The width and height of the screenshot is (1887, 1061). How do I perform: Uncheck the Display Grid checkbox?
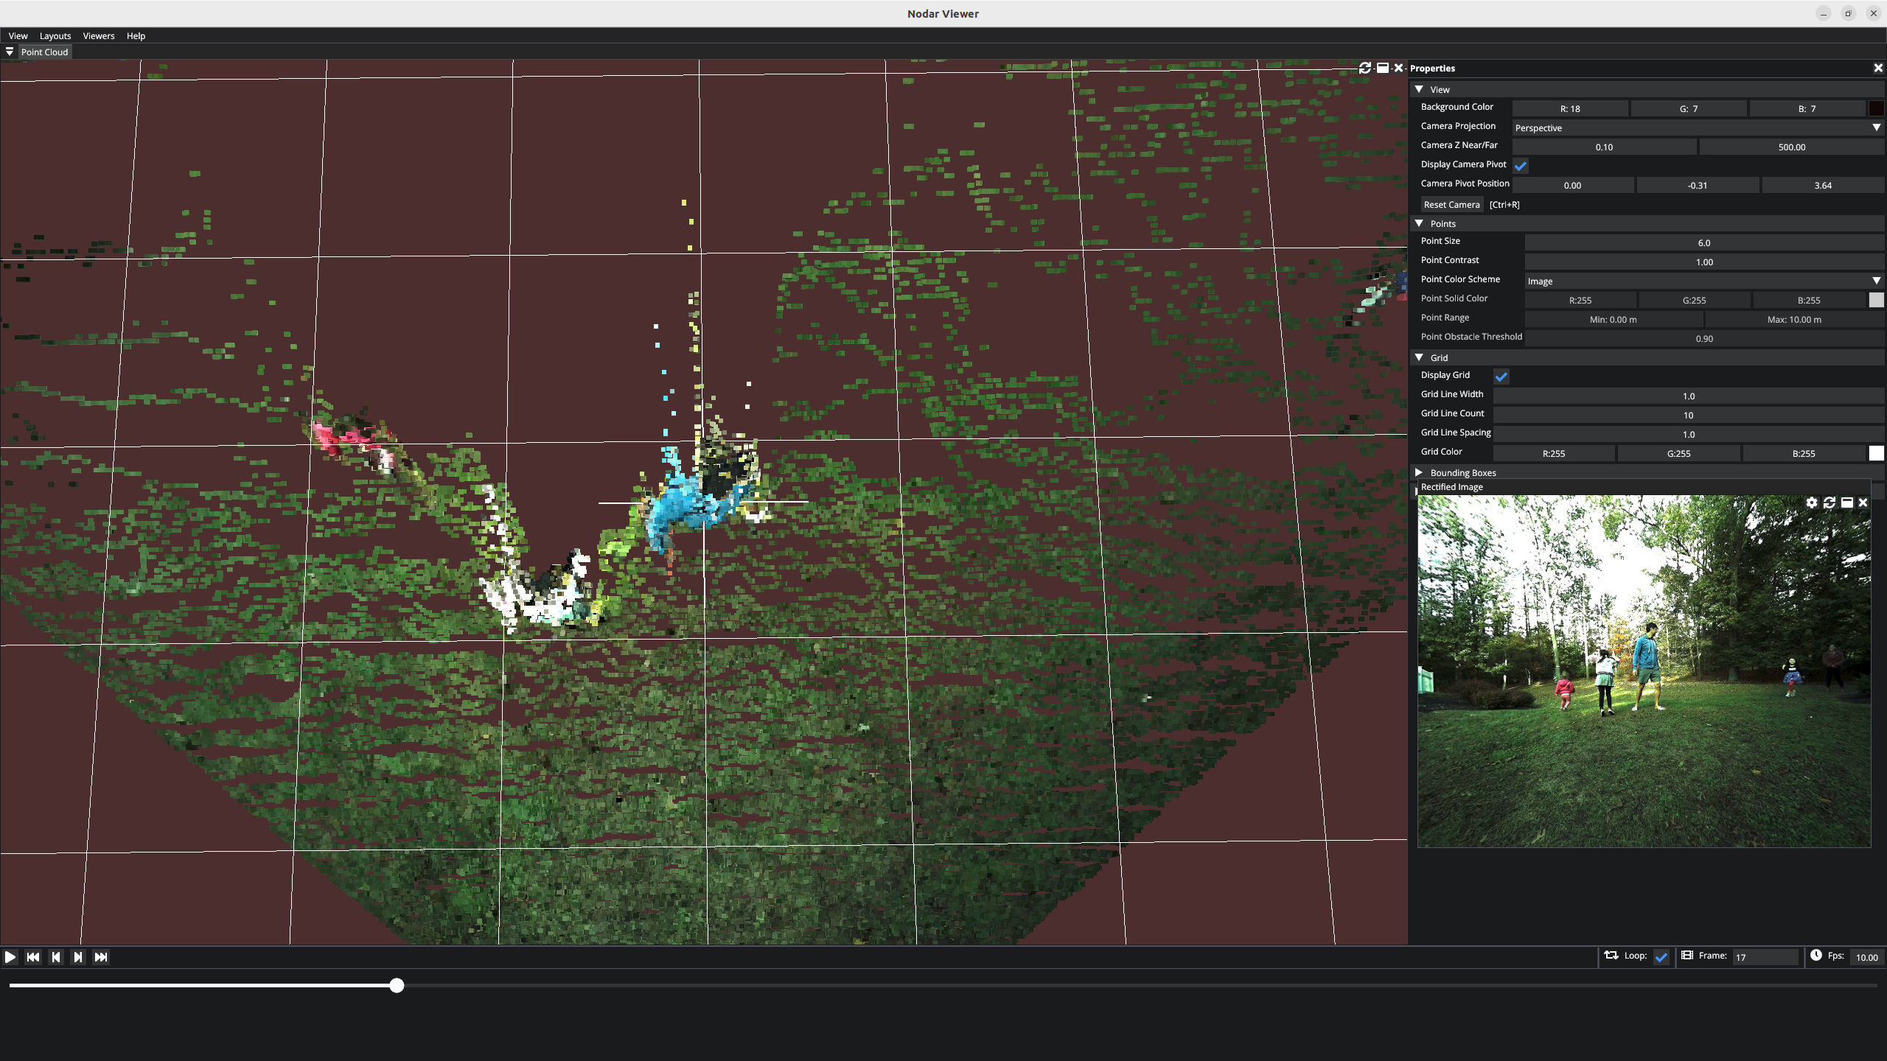click(1501, 376)
